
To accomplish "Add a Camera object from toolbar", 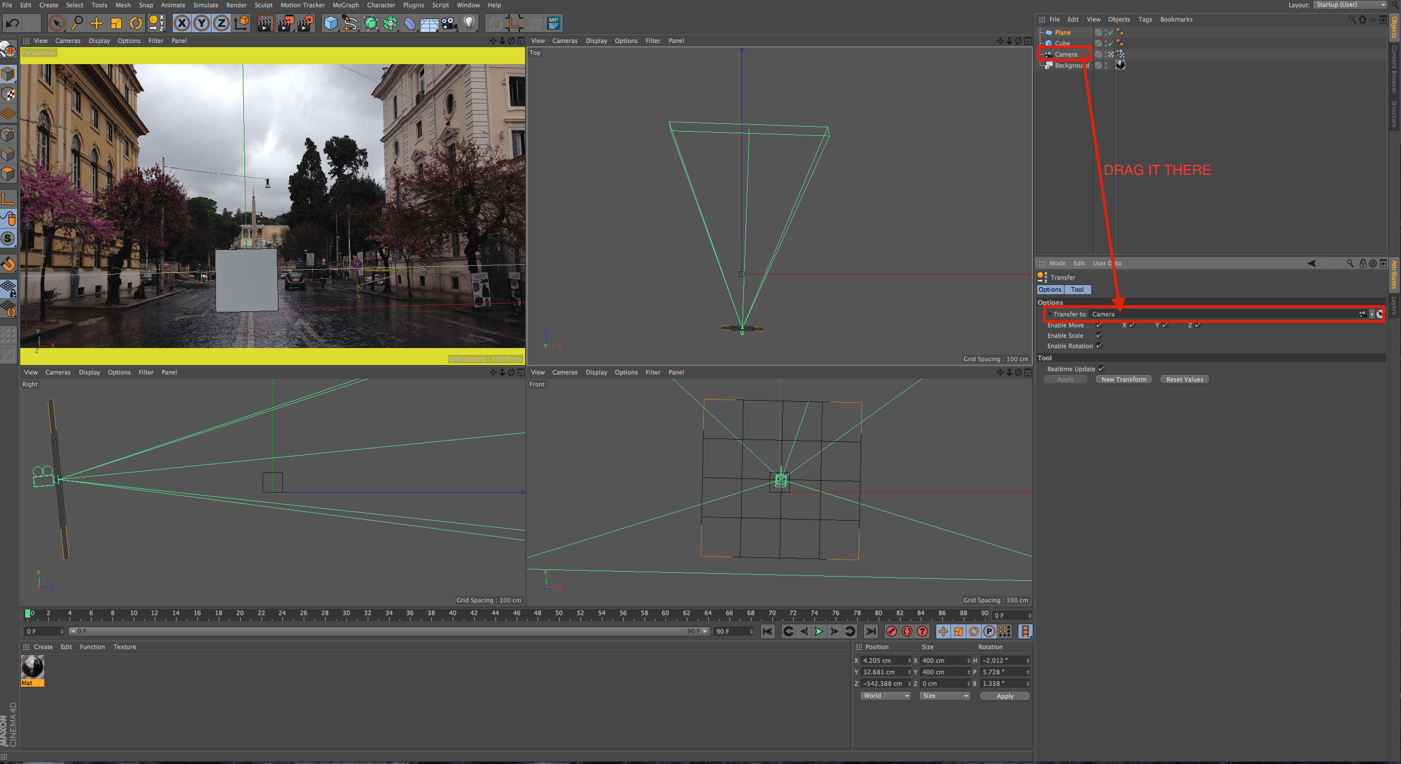I will 449,23.
